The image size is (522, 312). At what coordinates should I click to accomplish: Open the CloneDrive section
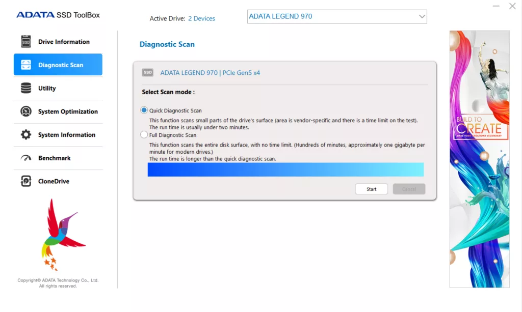click(x=58, y=181)
